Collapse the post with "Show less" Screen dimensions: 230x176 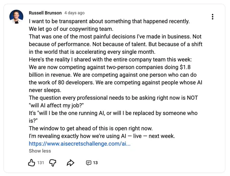40,151
